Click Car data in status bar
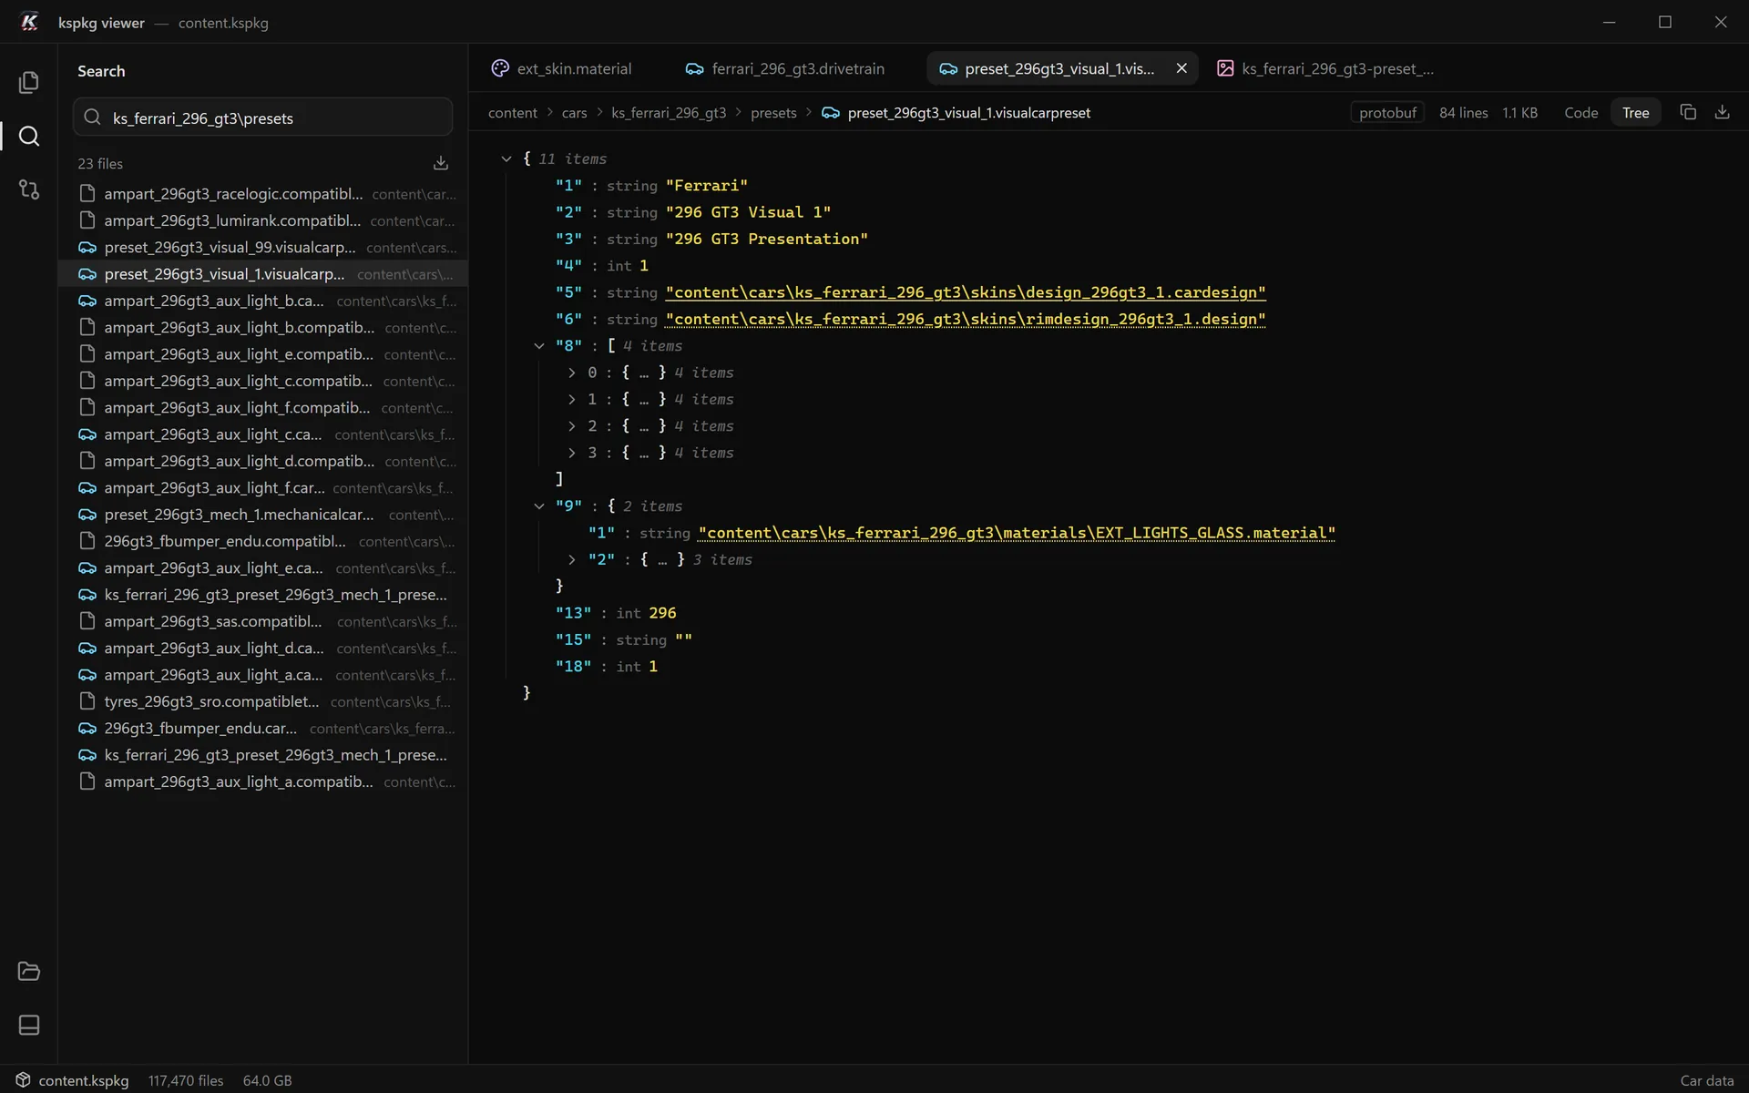The height and width of the screenshot is (1093, 1749). (1706, 1080)
